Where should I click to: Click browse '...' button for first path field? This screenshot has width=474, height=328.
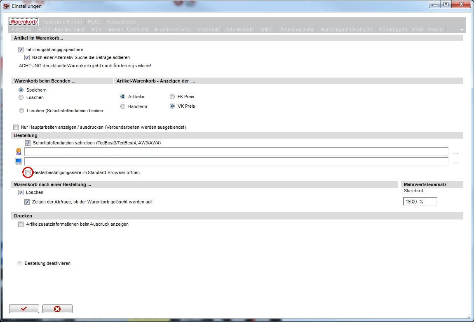pos(456,153)
